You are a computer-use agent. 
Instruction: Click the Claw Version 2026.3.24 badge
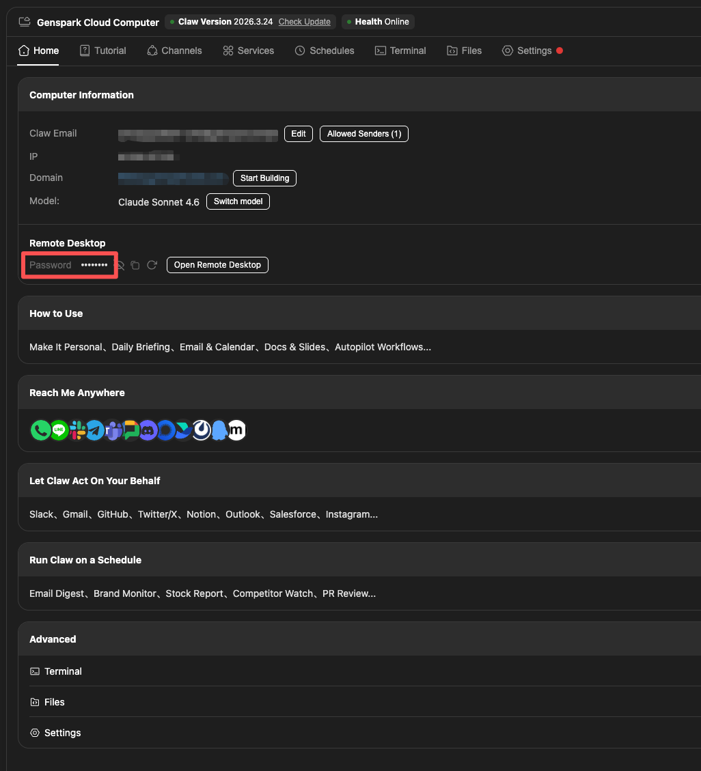250,22
